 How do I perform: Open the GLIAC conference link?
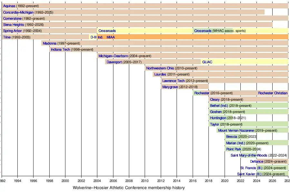[207, 62]
